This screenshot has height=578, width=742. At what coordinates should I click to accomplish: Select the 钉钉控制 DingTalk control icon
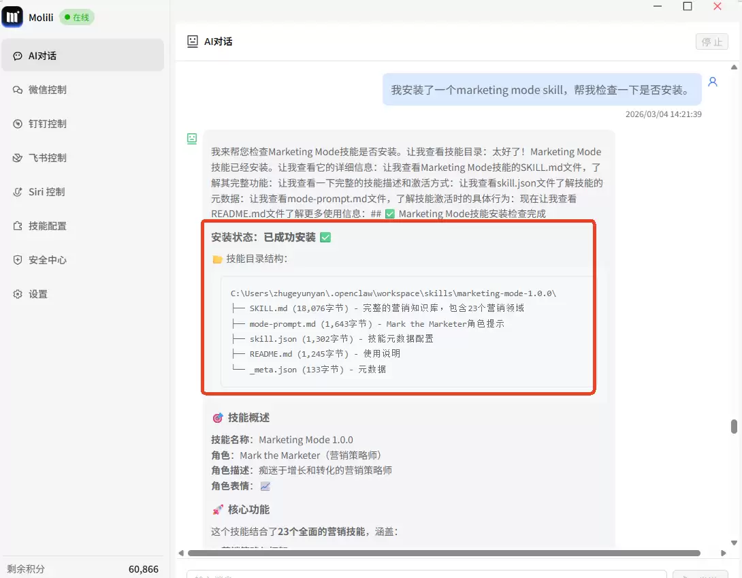tap(22, 123)
